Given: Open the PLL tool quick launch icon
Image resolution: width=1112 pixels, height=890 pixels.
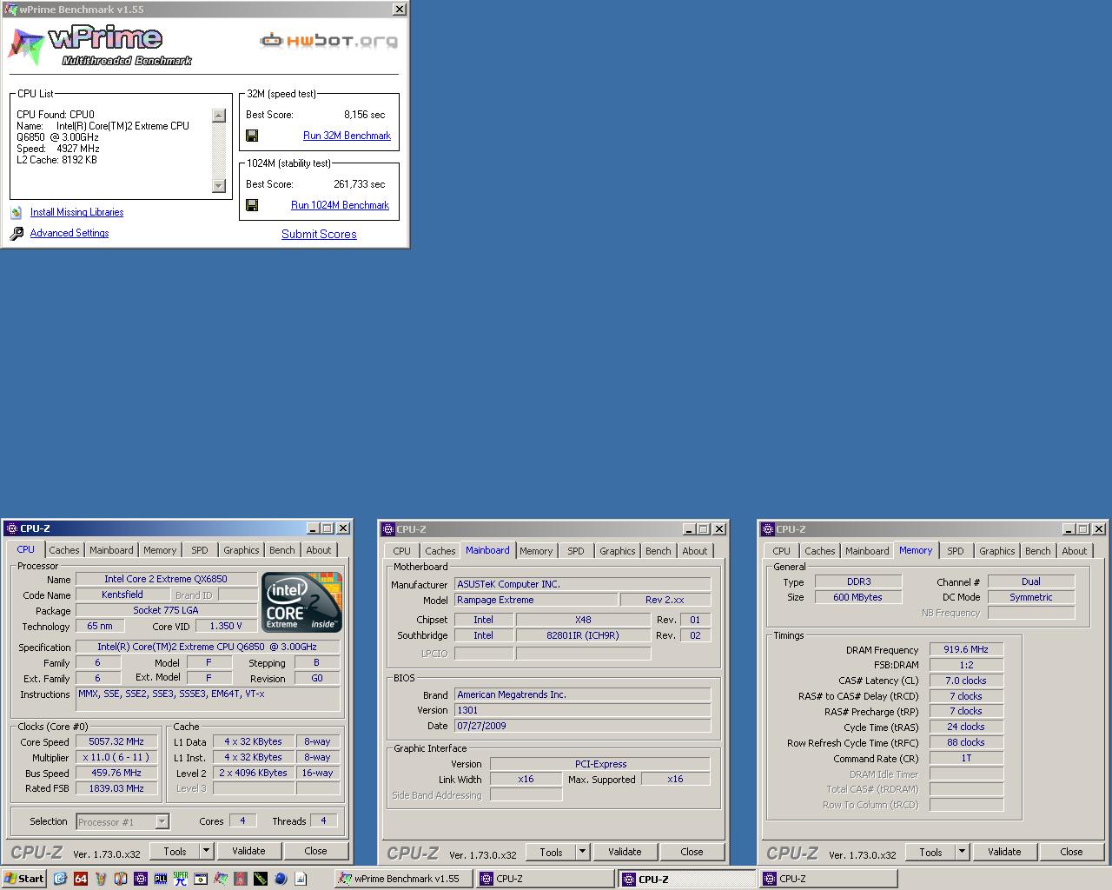Looking at the screenshot, I should tap(161, 879).
